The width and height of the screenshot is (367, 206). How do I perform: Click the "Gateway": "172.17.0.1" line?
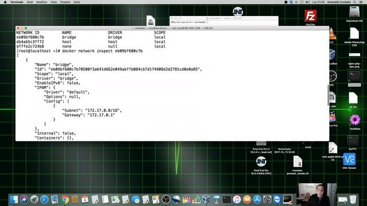click(x=88, y=115)
